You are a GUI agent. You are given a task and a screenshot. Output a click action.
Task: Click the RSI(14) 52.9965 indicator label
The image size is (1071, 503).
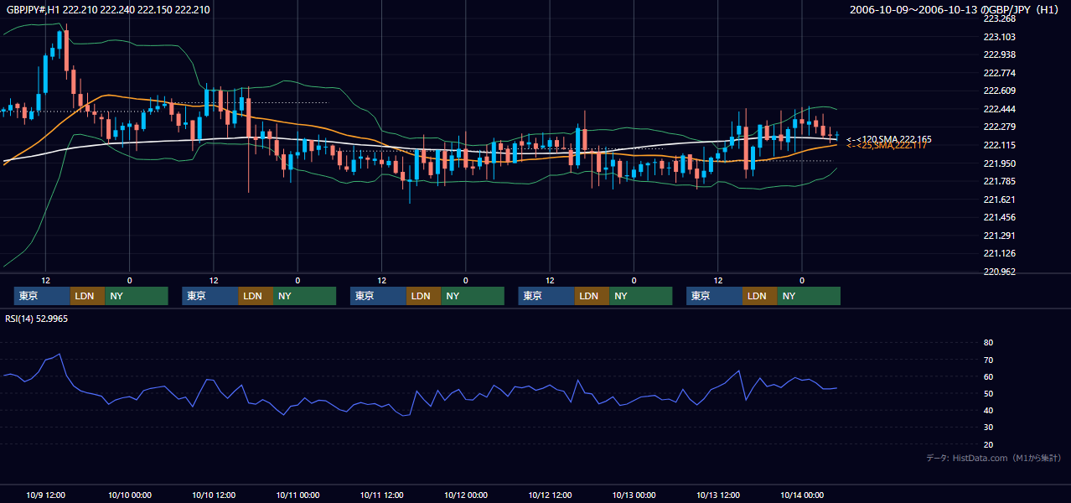tap(36, 319)
